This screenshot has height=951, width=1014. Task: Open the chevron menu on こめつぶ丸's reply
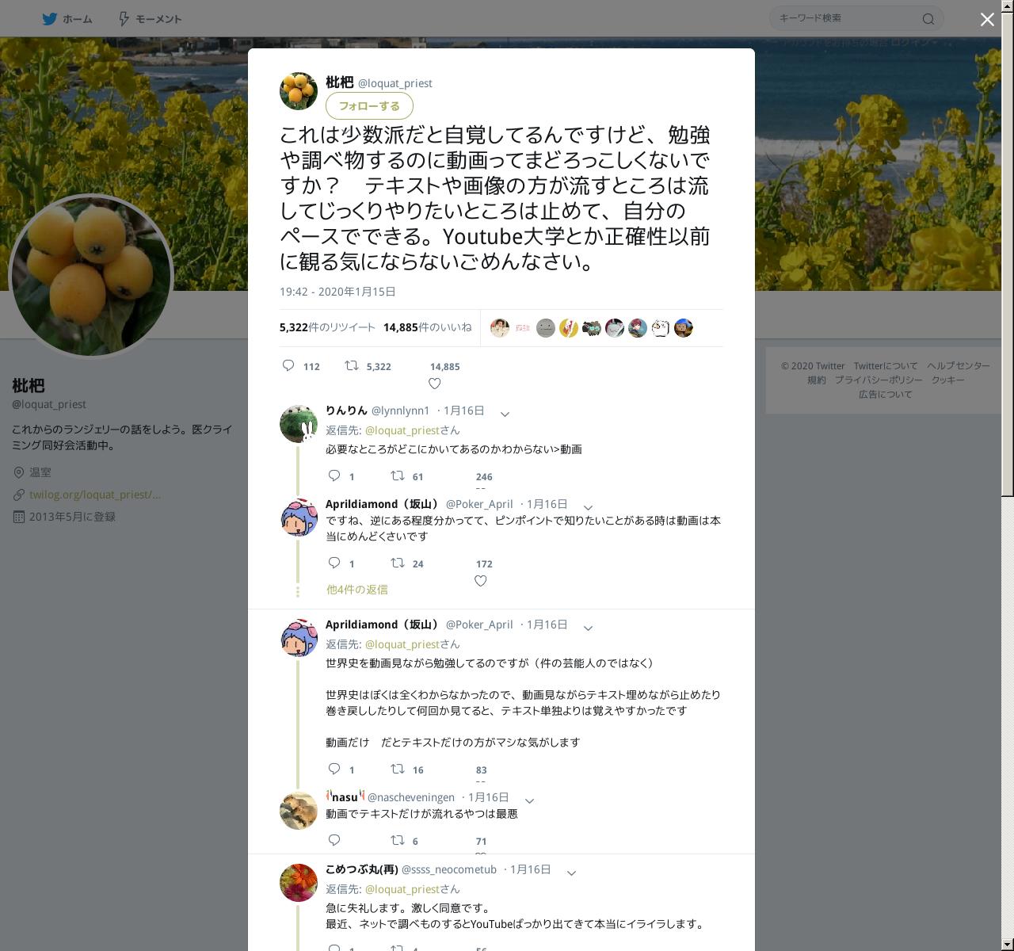click(x=571, y=873)
